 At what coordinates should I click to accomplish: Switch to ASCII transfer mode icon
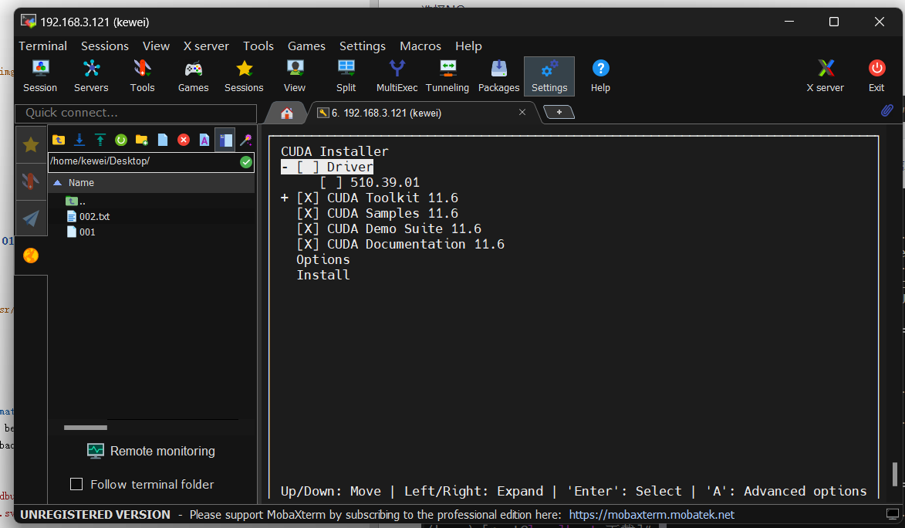204,140
